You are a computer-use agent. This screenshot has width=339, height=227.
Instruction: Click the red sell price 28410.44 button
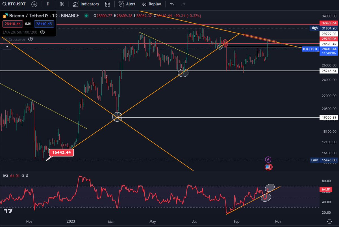click(x=13, y=24)
